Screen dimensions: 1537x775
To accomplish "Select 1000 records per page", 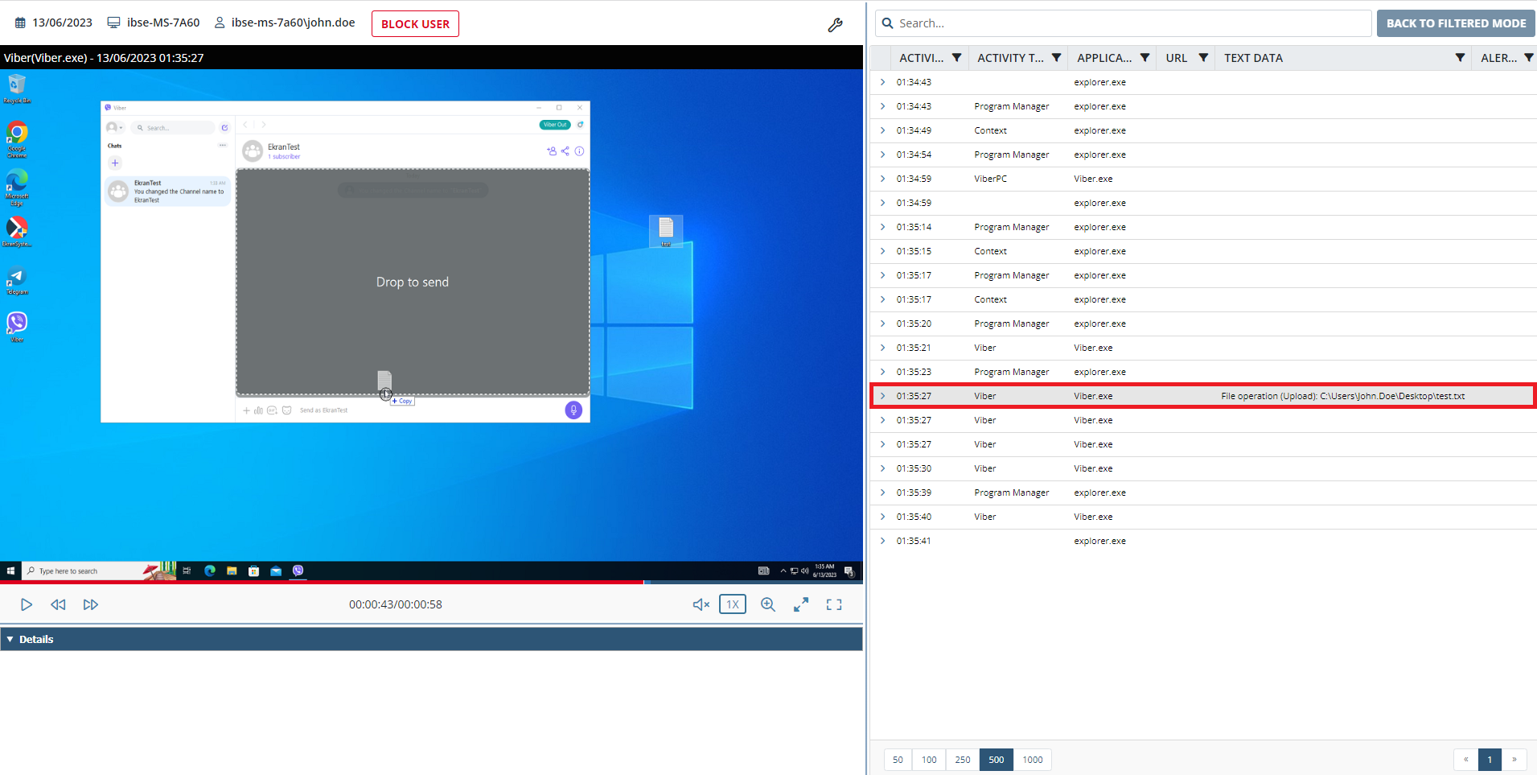I will point(1032,760).
